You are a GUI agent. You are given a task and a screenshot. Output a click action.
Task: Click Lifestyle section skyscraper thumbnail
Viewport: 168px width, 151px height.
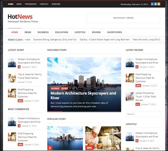point(130,137)
